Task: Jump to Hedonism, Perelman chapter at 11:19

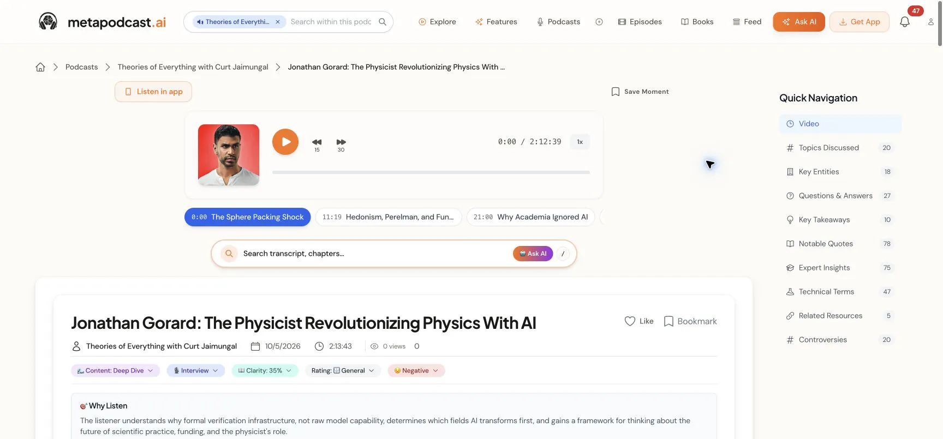Action: [x=389, y=217]
